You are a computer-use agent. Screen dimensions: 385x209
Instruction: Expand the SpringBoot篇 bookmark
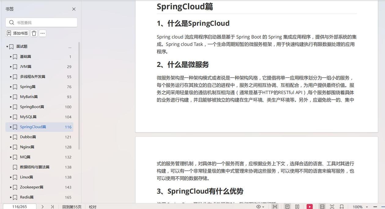pos(11,107)
